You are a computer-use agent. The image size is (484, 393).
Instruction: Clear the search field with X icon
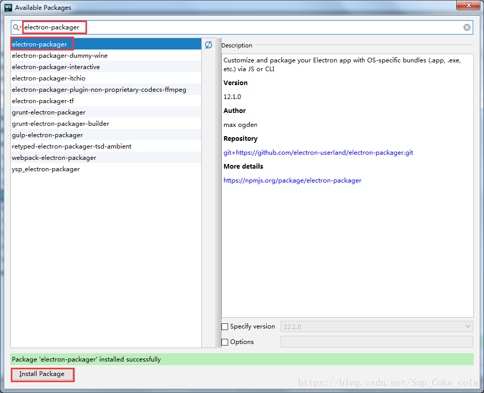coord(466,27)
